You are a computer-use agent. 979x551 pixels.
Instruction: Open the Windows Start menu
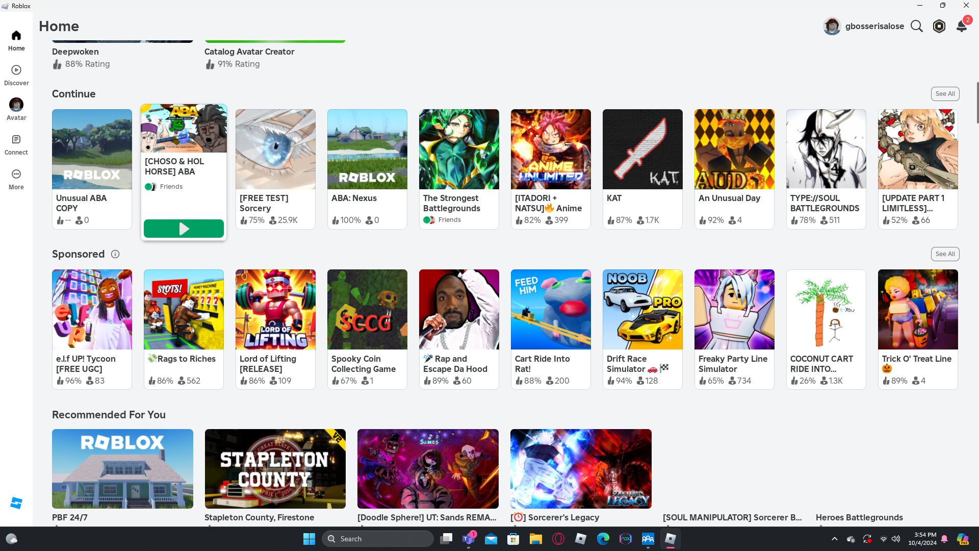click(309, 539)
